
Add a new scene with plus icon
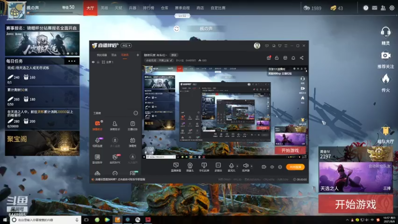pyautogui.click(x=138, y=55)
